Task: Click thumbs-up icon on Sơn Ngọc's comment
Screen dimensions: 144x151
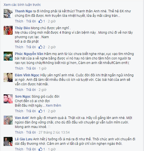Action: tap(40, 111)
